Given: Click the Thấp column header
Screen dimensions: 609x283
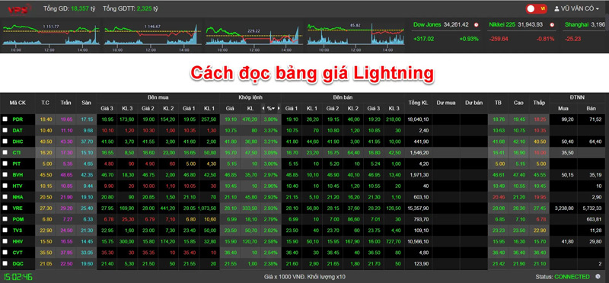Looking at the screenshot, I should 538,103.
